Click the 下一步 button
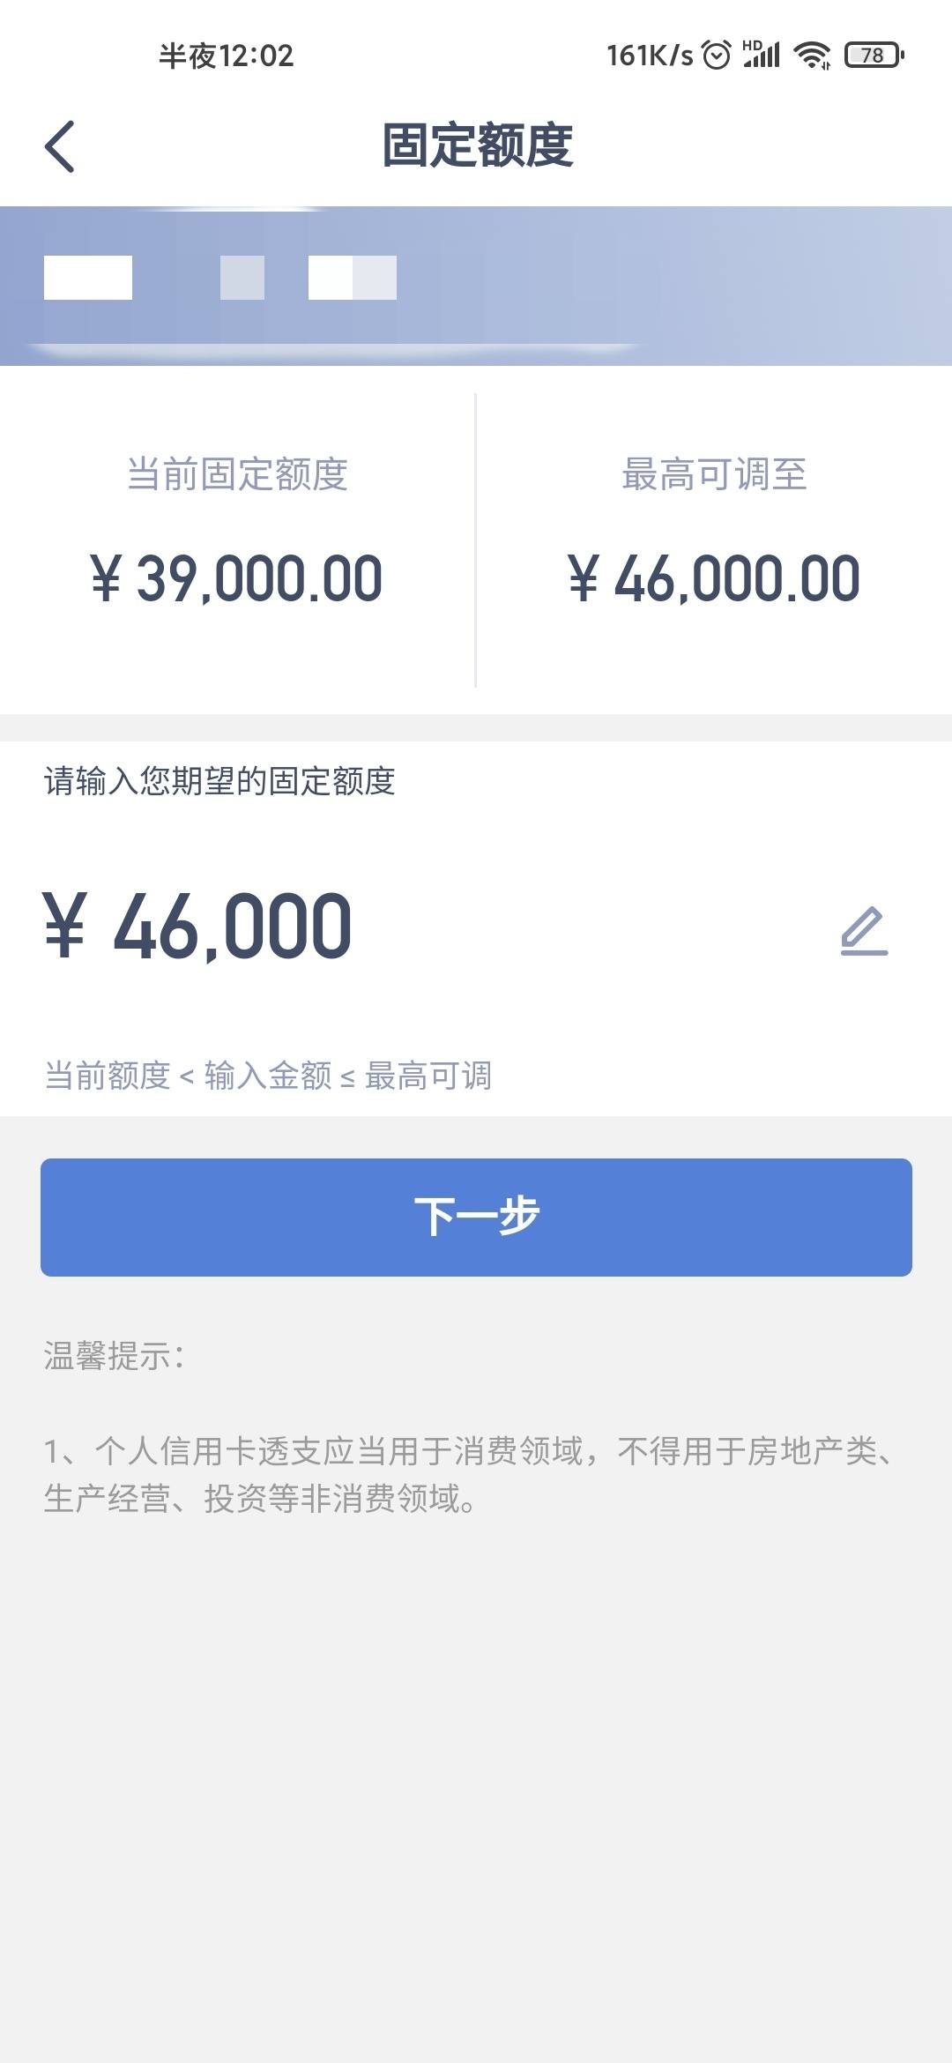This screenshot has width=952, height=2063. tap(476, 1217)
